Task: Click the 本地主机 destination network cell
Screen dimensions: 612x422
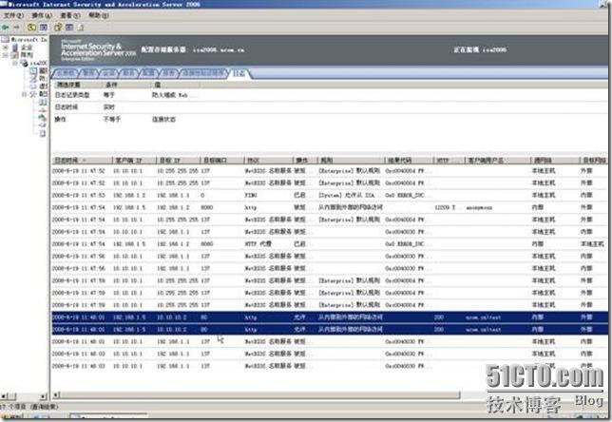Action: point(592,244)
